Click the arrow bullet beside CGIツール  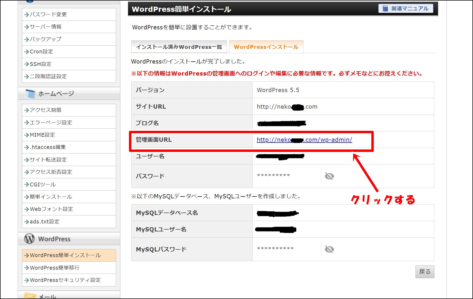[26, 184]
